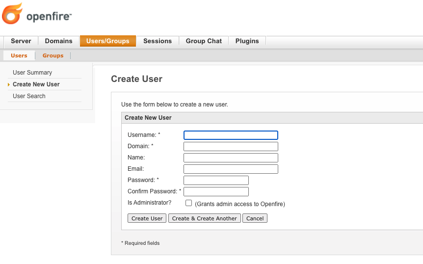This screenshot has height=264, width=423.
Task: Click the Openfire flame logo
Action: 12,13
